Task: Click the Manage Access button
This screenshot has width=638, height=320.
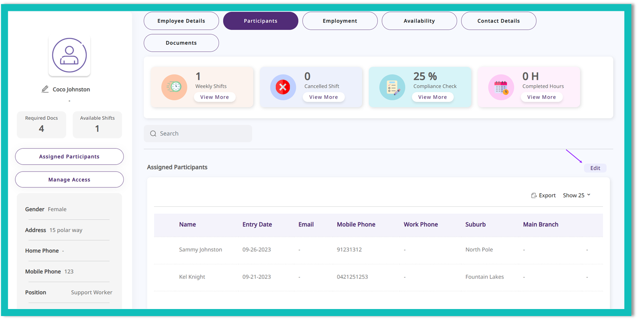Action: (x=69, y=180)
